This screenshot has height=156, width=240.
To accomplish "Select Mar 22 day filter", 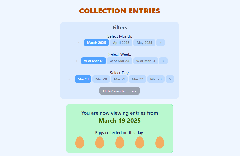I will coord(138,79).
